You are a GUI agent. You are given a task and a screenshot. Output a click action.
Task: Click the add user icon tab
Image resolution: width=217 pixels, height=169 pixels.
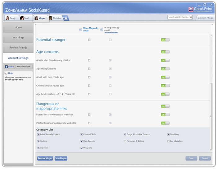[66, 18]
